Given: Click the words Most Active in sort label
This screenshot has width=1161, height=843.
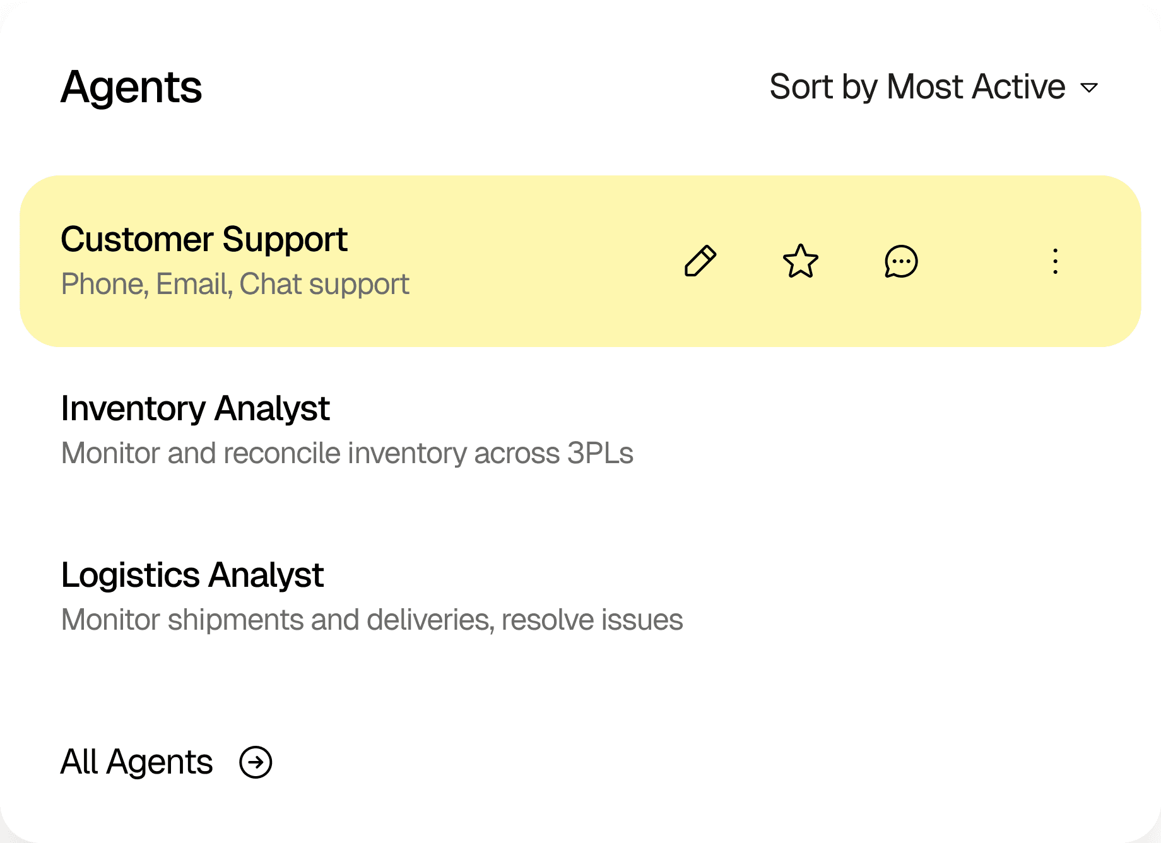Looking at the screenshot, I should [975, 86].
